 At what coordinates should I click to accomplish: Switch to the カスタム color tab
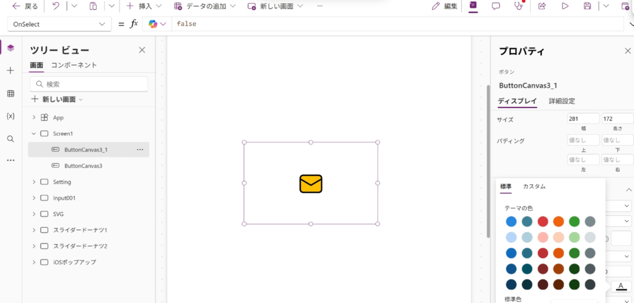click(534, 186)
